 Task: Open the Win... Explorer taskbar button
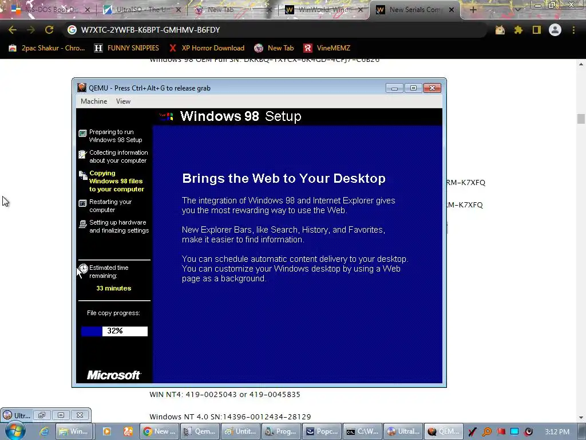point(74,431)
